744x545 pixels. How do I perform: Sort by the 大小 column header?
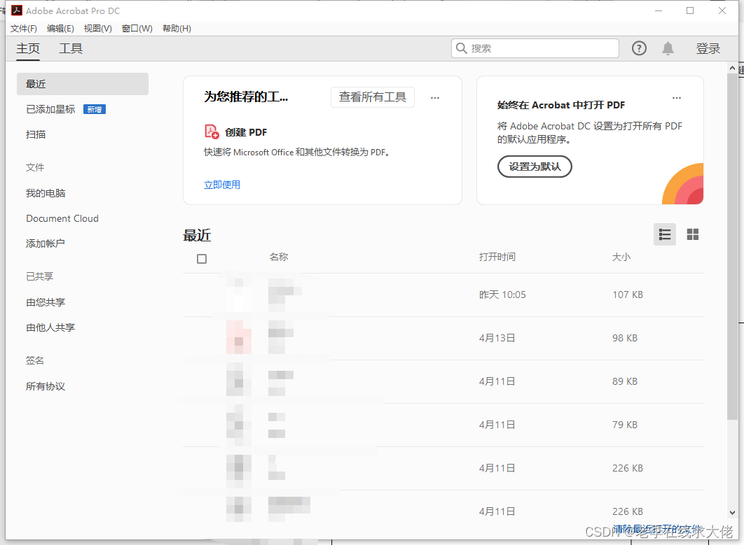coord(621,257)
